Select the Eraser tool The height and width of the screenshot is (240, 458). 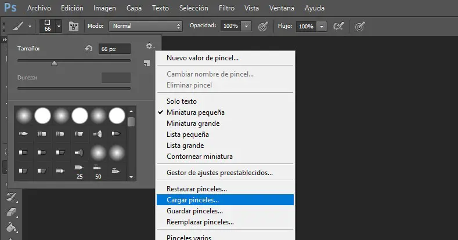click(11, 212)
